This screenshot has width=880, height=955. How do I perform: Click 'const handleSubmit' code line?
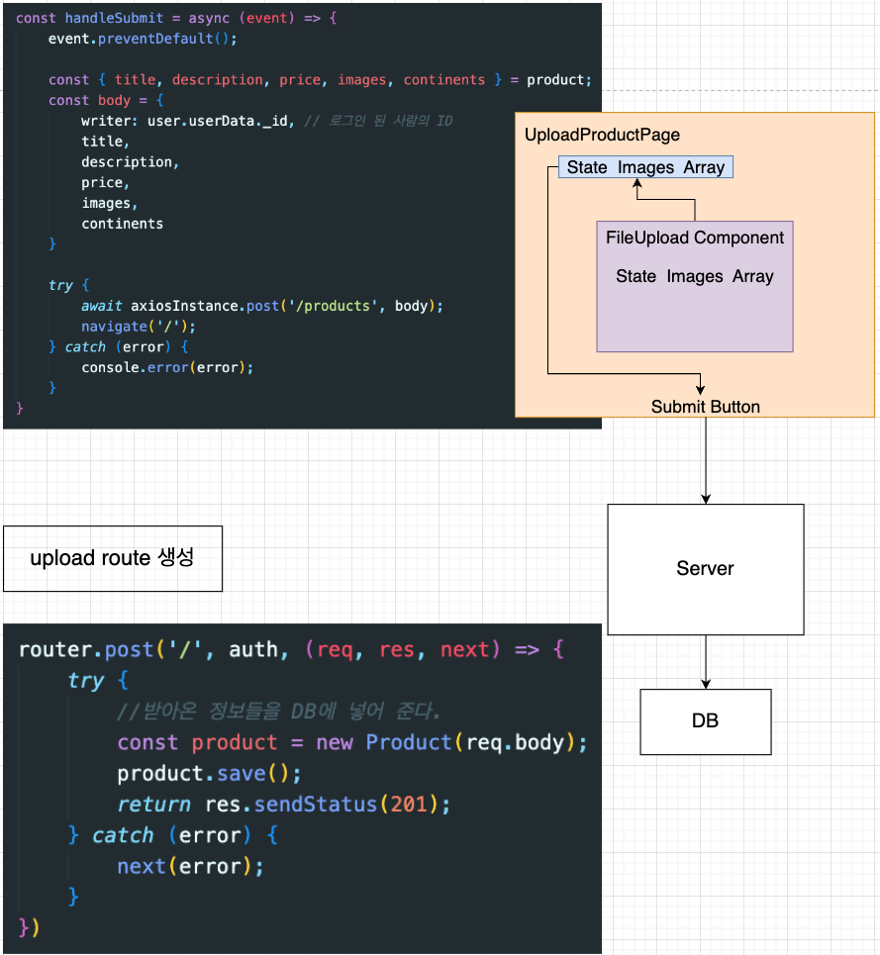(x=176, y=18)
